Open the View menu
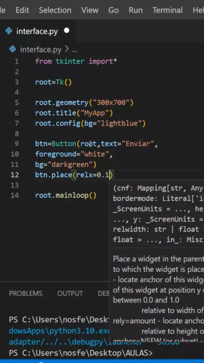 [90, 10]
